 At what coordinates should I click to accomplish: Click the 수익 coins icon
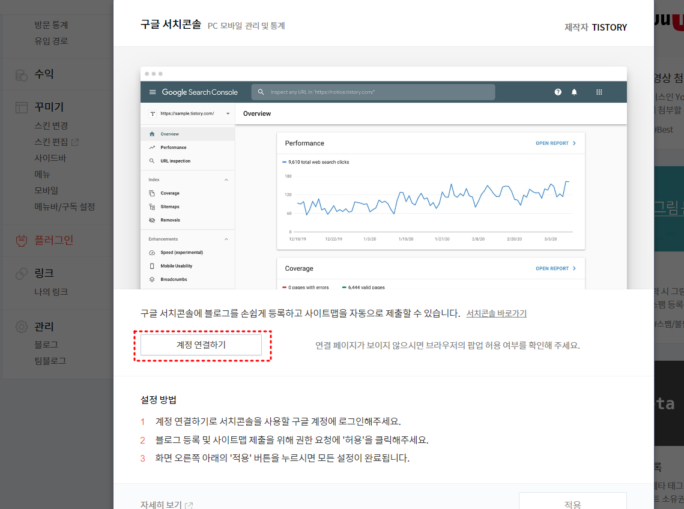(22, 75)
